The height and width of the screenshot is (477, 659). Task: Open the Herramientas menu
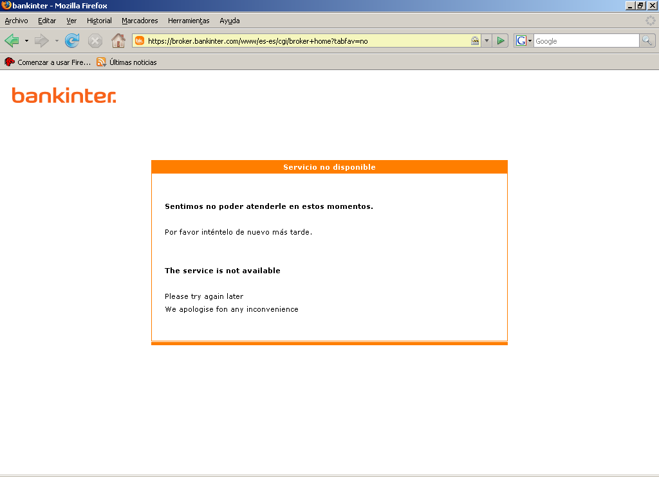click(189, 21)
